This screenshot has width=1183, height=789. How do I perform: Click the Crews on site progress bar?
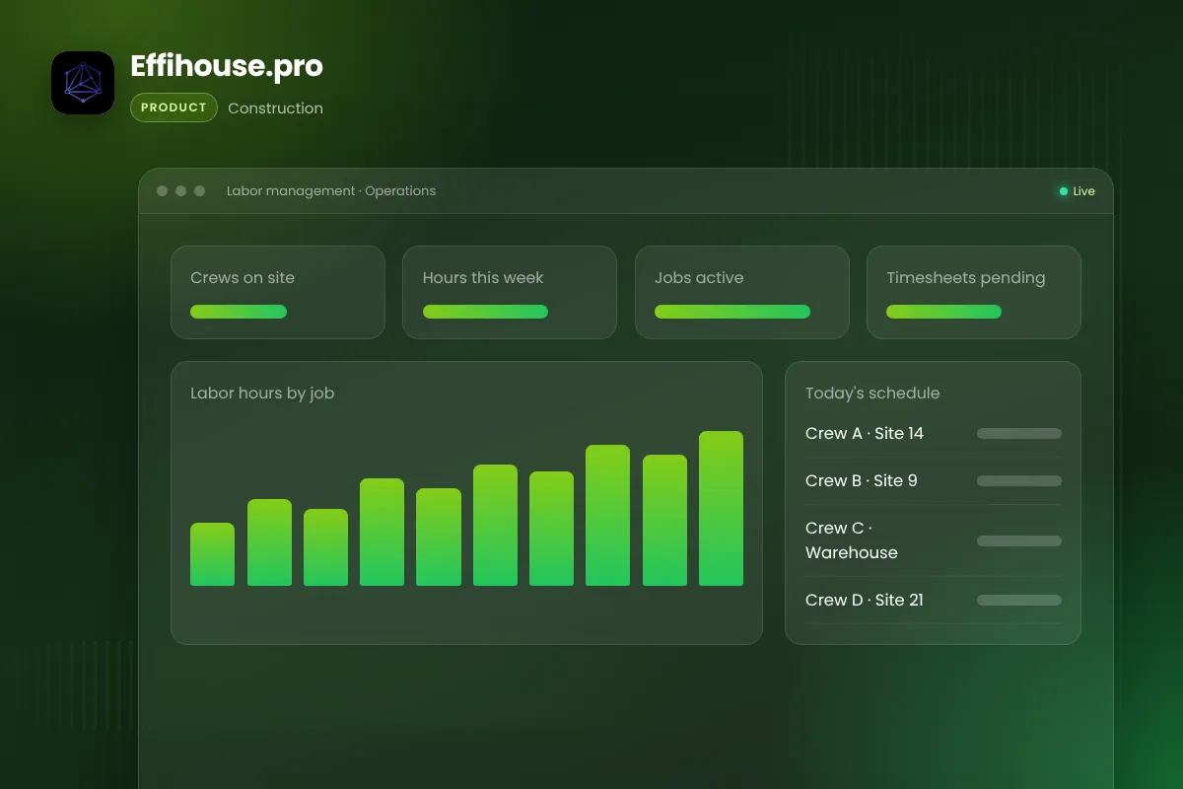[239, 312]
